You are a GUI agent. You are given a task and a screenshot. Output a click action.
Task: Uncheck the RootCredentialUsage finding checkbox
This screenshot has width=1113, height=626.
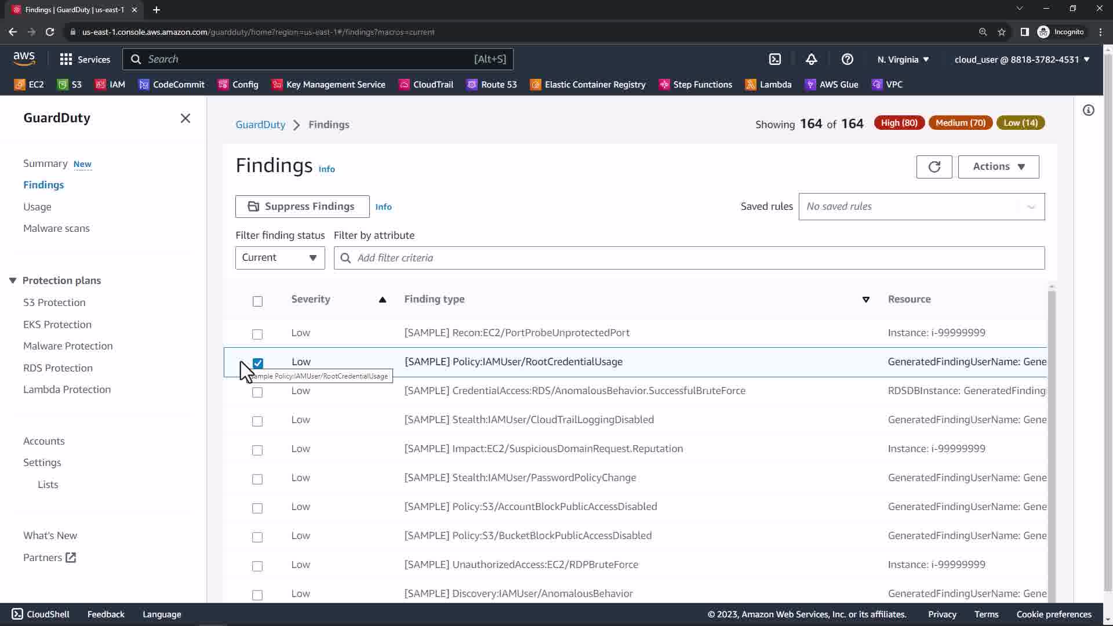coord(258,363)
